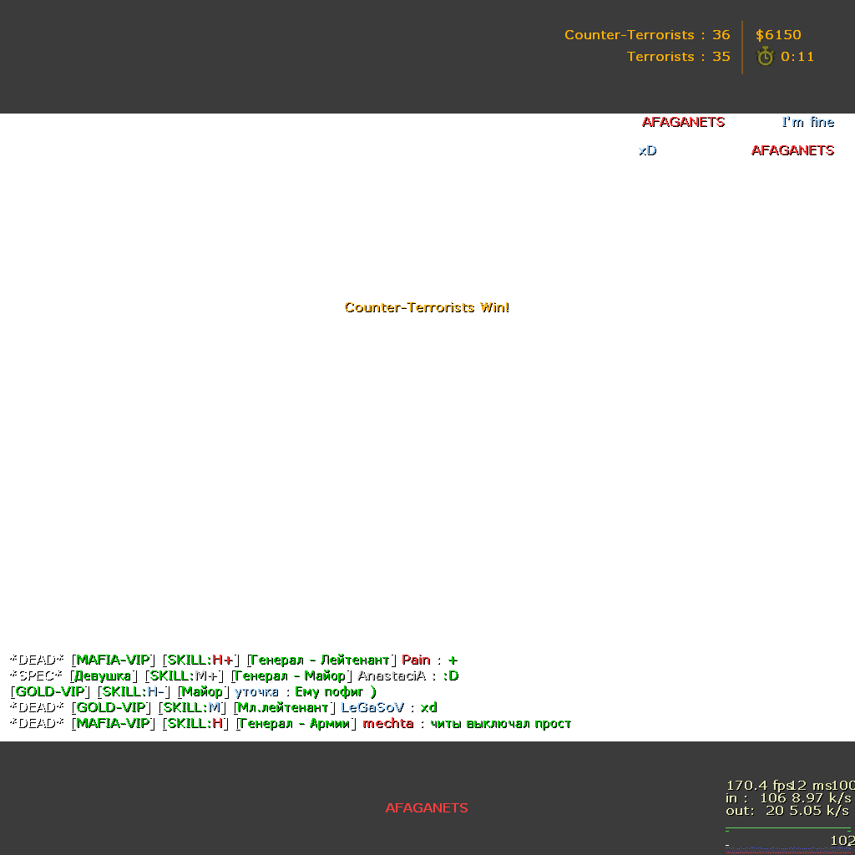Click player name уточка in chat
Viewport: 855px width, 855px height.
click(256, 692)
